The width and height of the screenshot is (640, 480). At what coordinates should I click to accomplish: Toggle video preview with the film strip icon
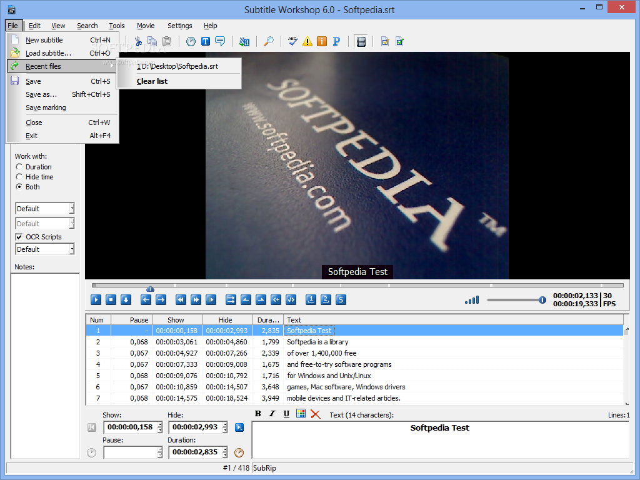pyautogui.click(x=361, y=42)
